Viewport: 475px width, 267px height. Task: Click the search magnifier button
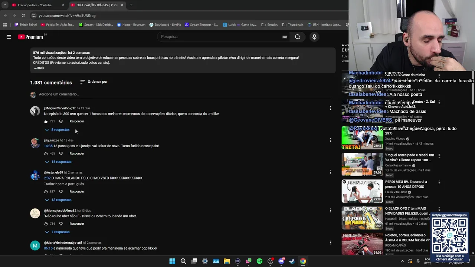point(298,37)
